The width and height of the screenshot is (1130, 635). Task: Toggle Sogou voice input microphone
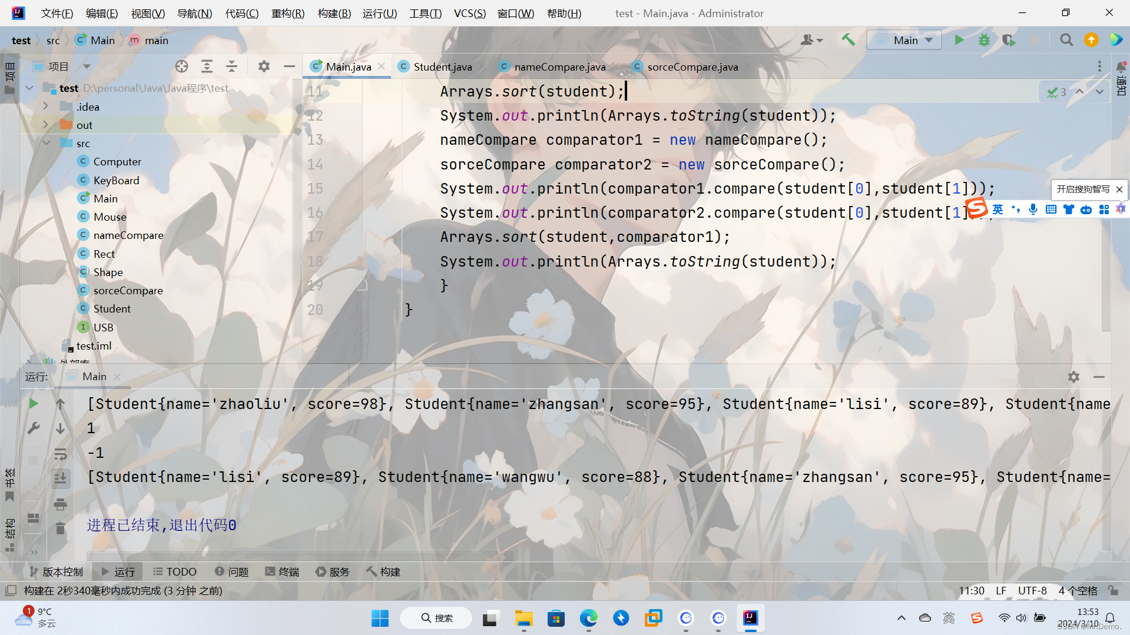pos(1033,210)
